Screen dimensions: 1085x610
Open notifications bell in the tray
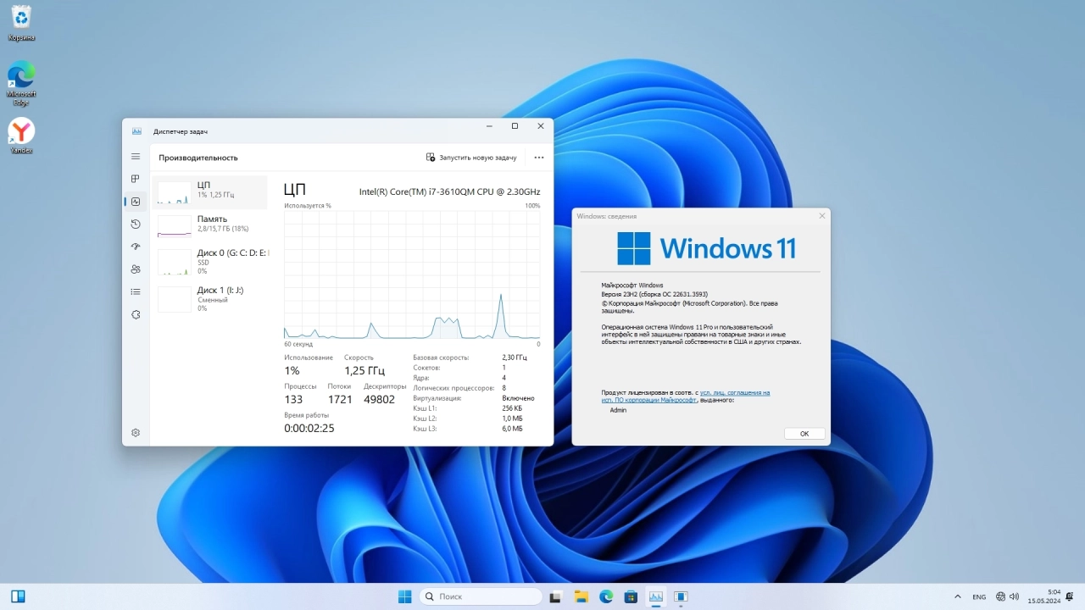1071,596
